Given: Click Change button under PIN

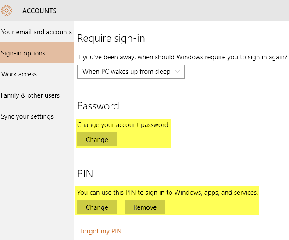Looking at the screenshot, I should 97,207.
